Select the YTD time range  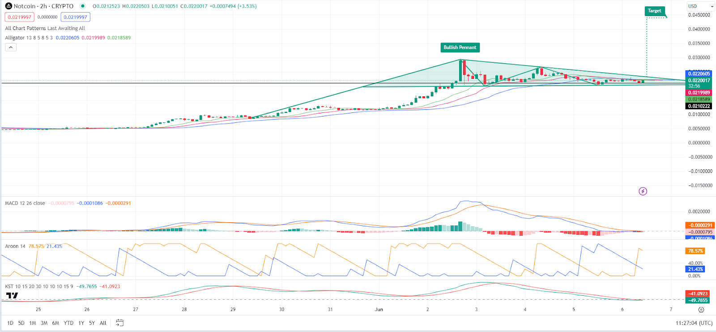coord(68,323)
